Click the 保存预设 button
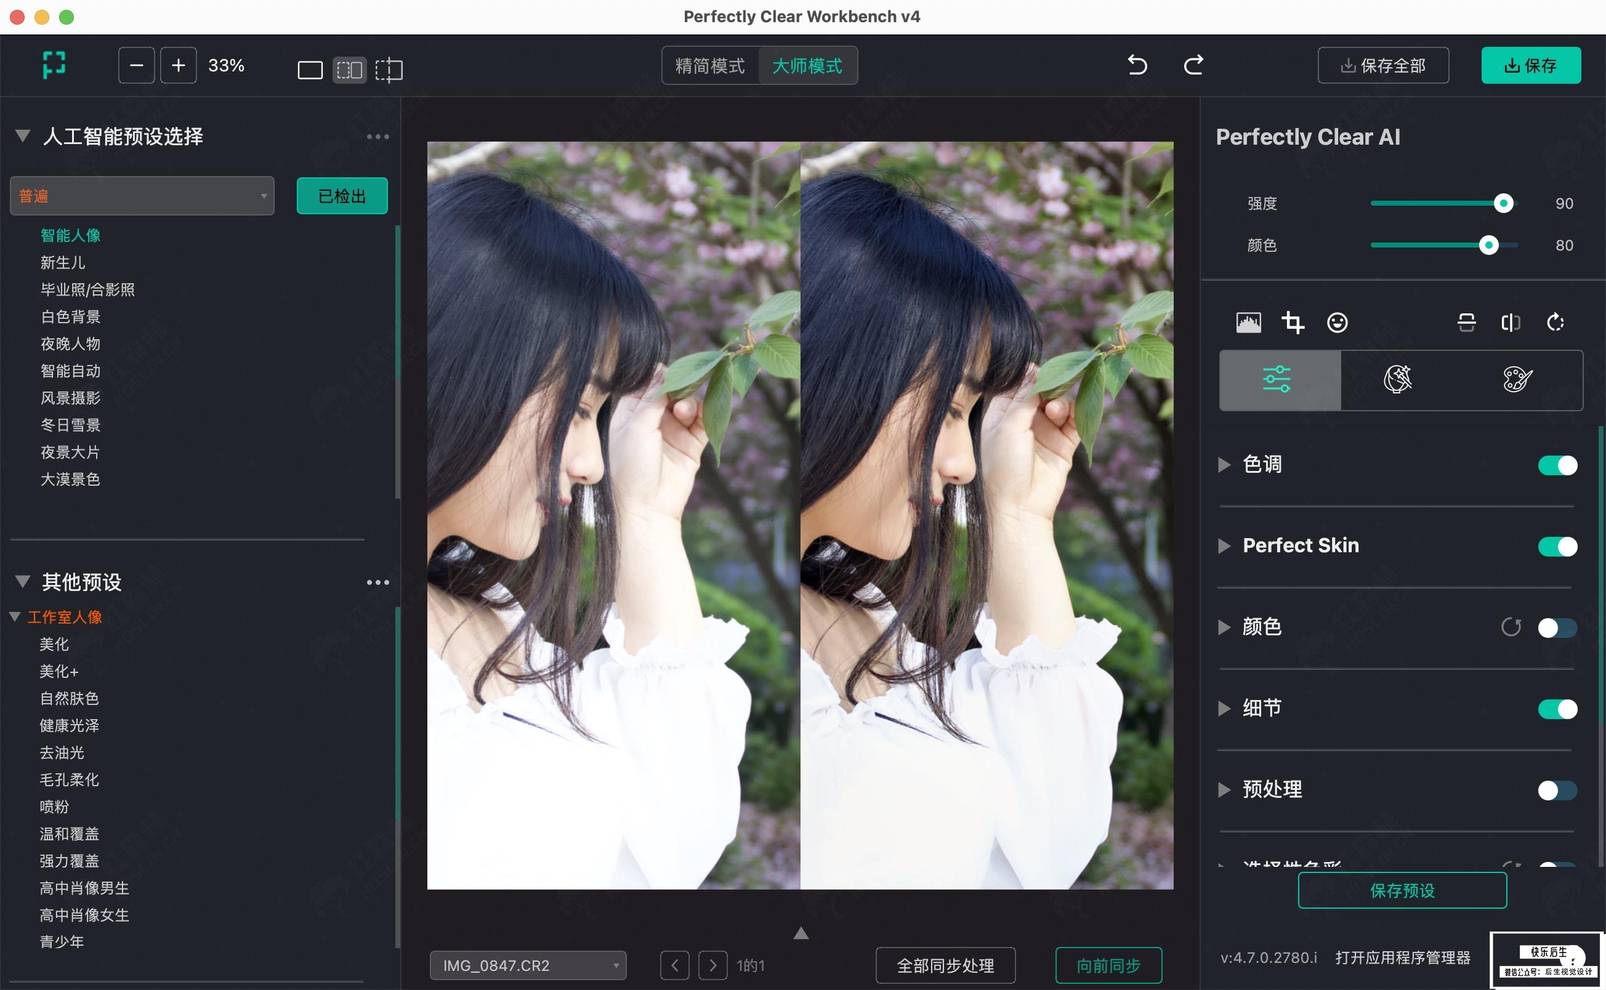Screen dimensions: 1606x990 [1402, 890]
